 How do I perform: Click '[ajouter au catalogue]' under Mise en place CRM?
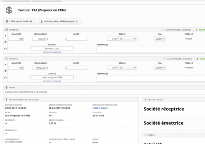coord(52,81)
